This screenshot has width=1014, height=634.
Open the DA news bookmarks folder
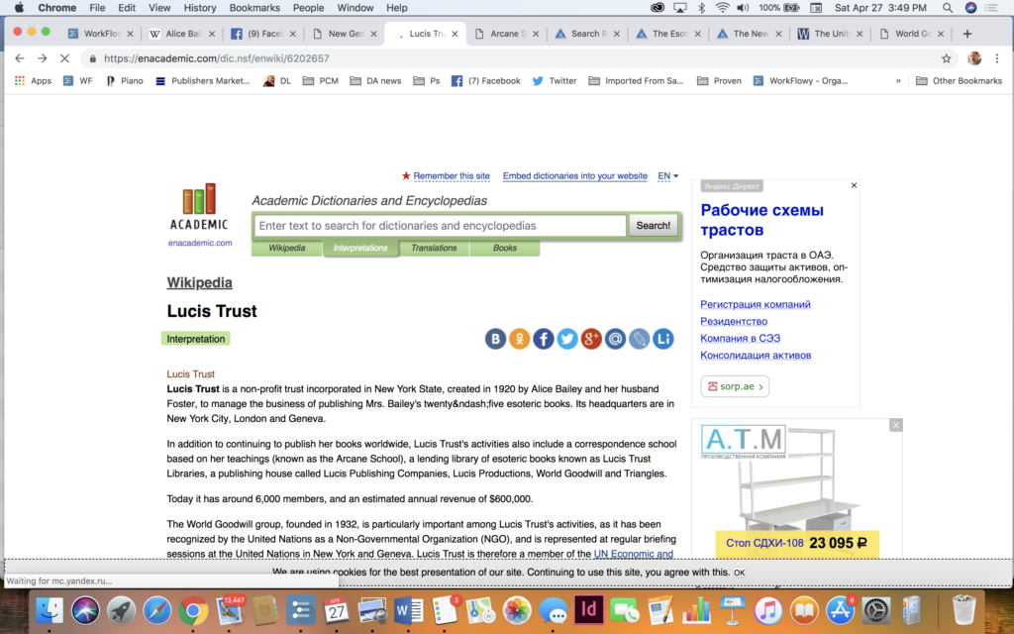[375, 81]
